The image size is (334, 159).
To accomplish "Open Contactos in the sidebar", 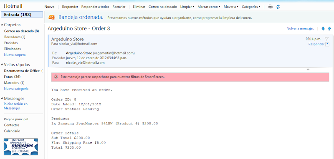I will pos(12,125).
